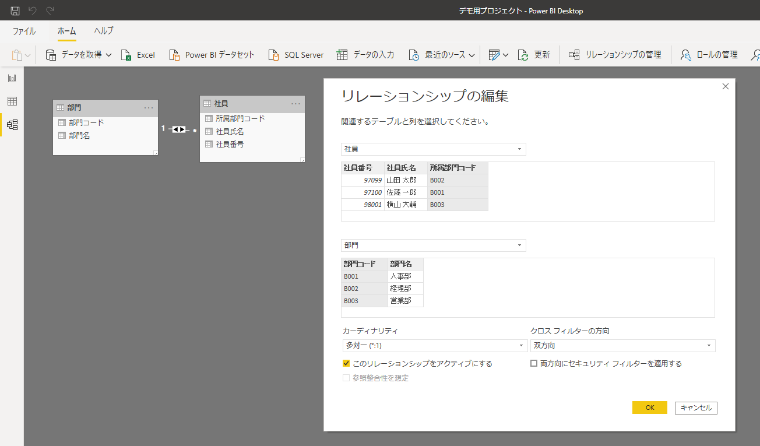Click データの入力 (Enter data) icon
Viewport: 760px width, 446px height.
[342, 55]
